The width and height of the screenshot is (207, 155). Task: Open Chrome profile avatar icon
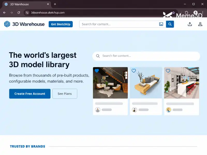pyautogui.click(x=195, y=13)
